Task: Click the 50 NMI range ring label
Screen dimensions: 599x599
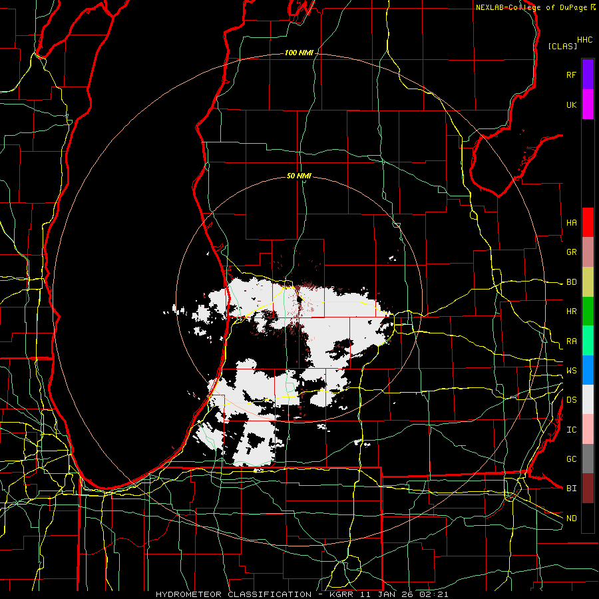Action: pos(299,176)
